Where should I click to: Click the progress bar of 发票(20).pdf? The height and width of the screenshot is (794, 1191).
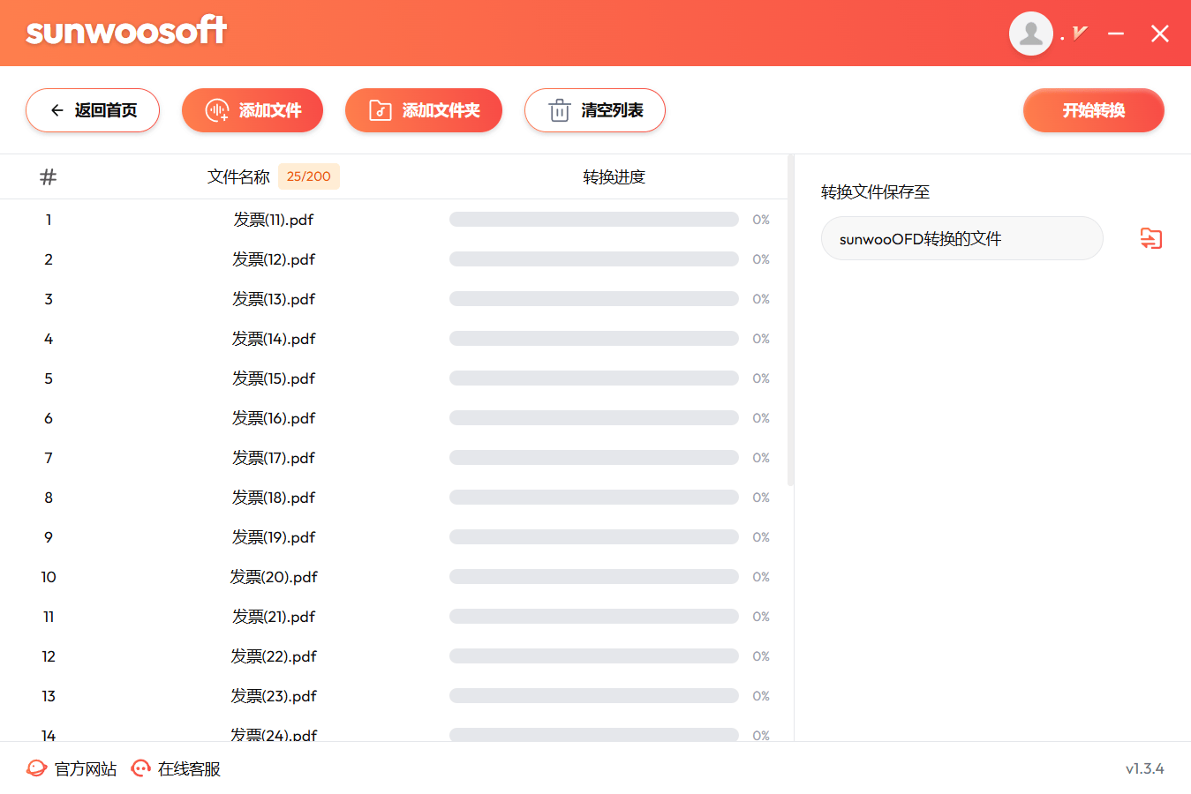[x=593, y=577]
